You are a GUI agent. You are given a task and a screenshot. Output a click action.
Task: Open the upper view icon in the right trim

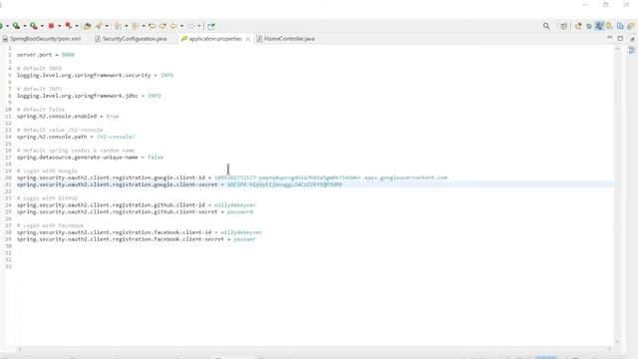point(632,40)
